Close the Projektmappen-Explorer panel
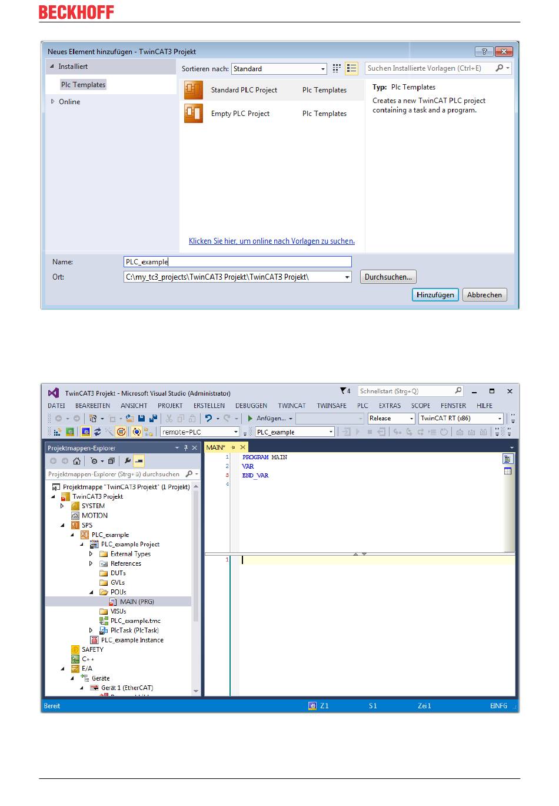Image resolution: width=559 pixels, height=806 pixels. (x=195, y=448)
